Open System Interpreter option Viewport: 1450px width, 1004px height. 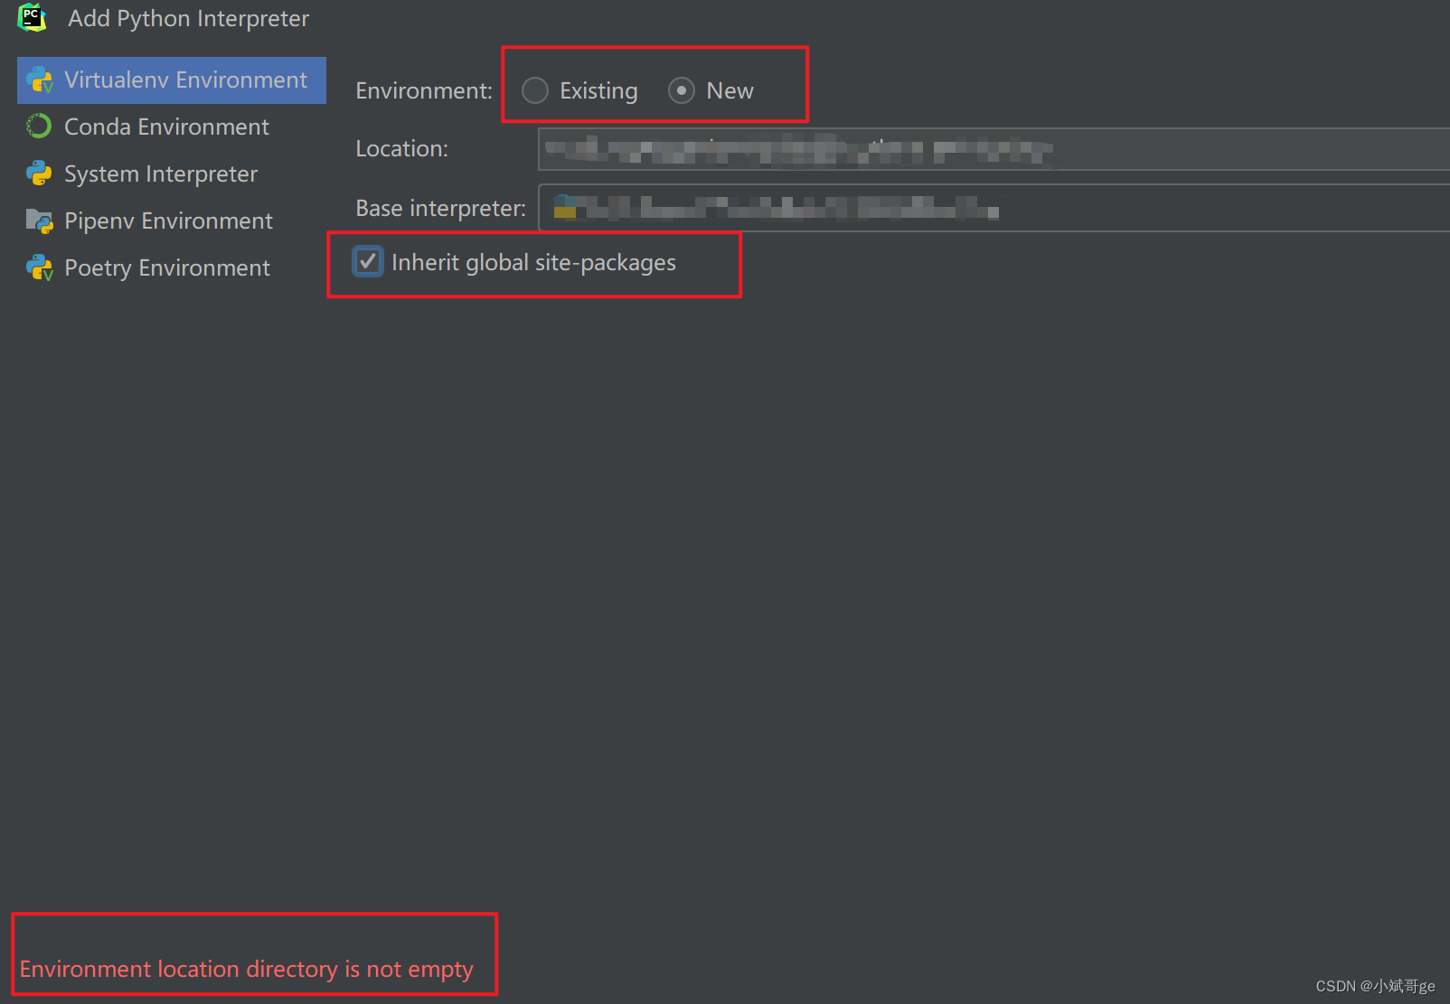point(172,174)
